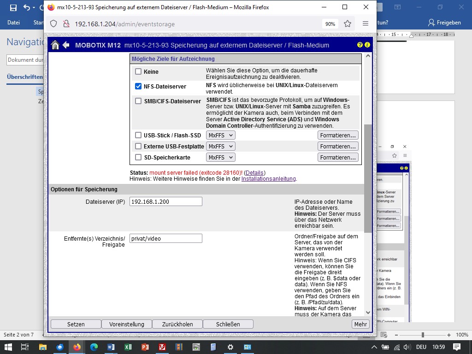
Task: Open the MxFFS dropdown for Externe USB-Festplatte
Action: pos(221,146)
